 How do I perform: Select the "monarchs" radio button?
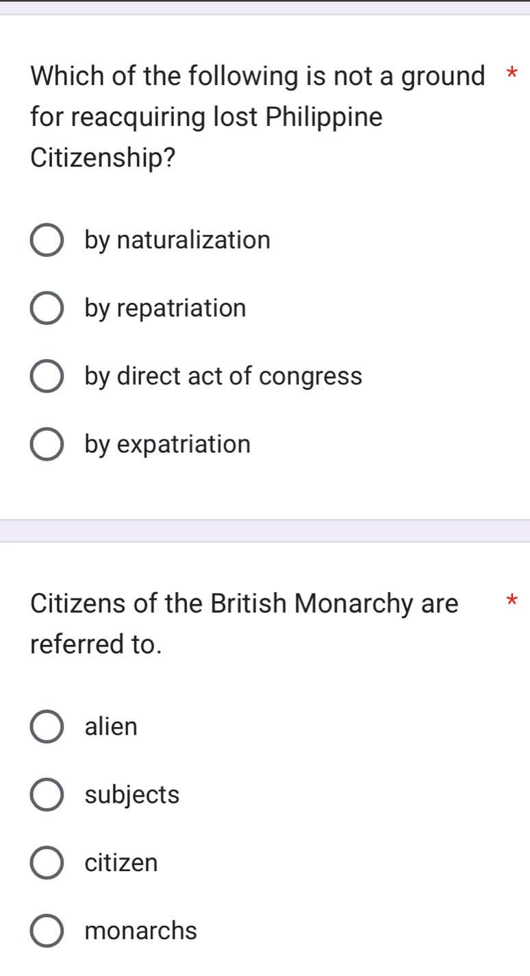[47, 931]
